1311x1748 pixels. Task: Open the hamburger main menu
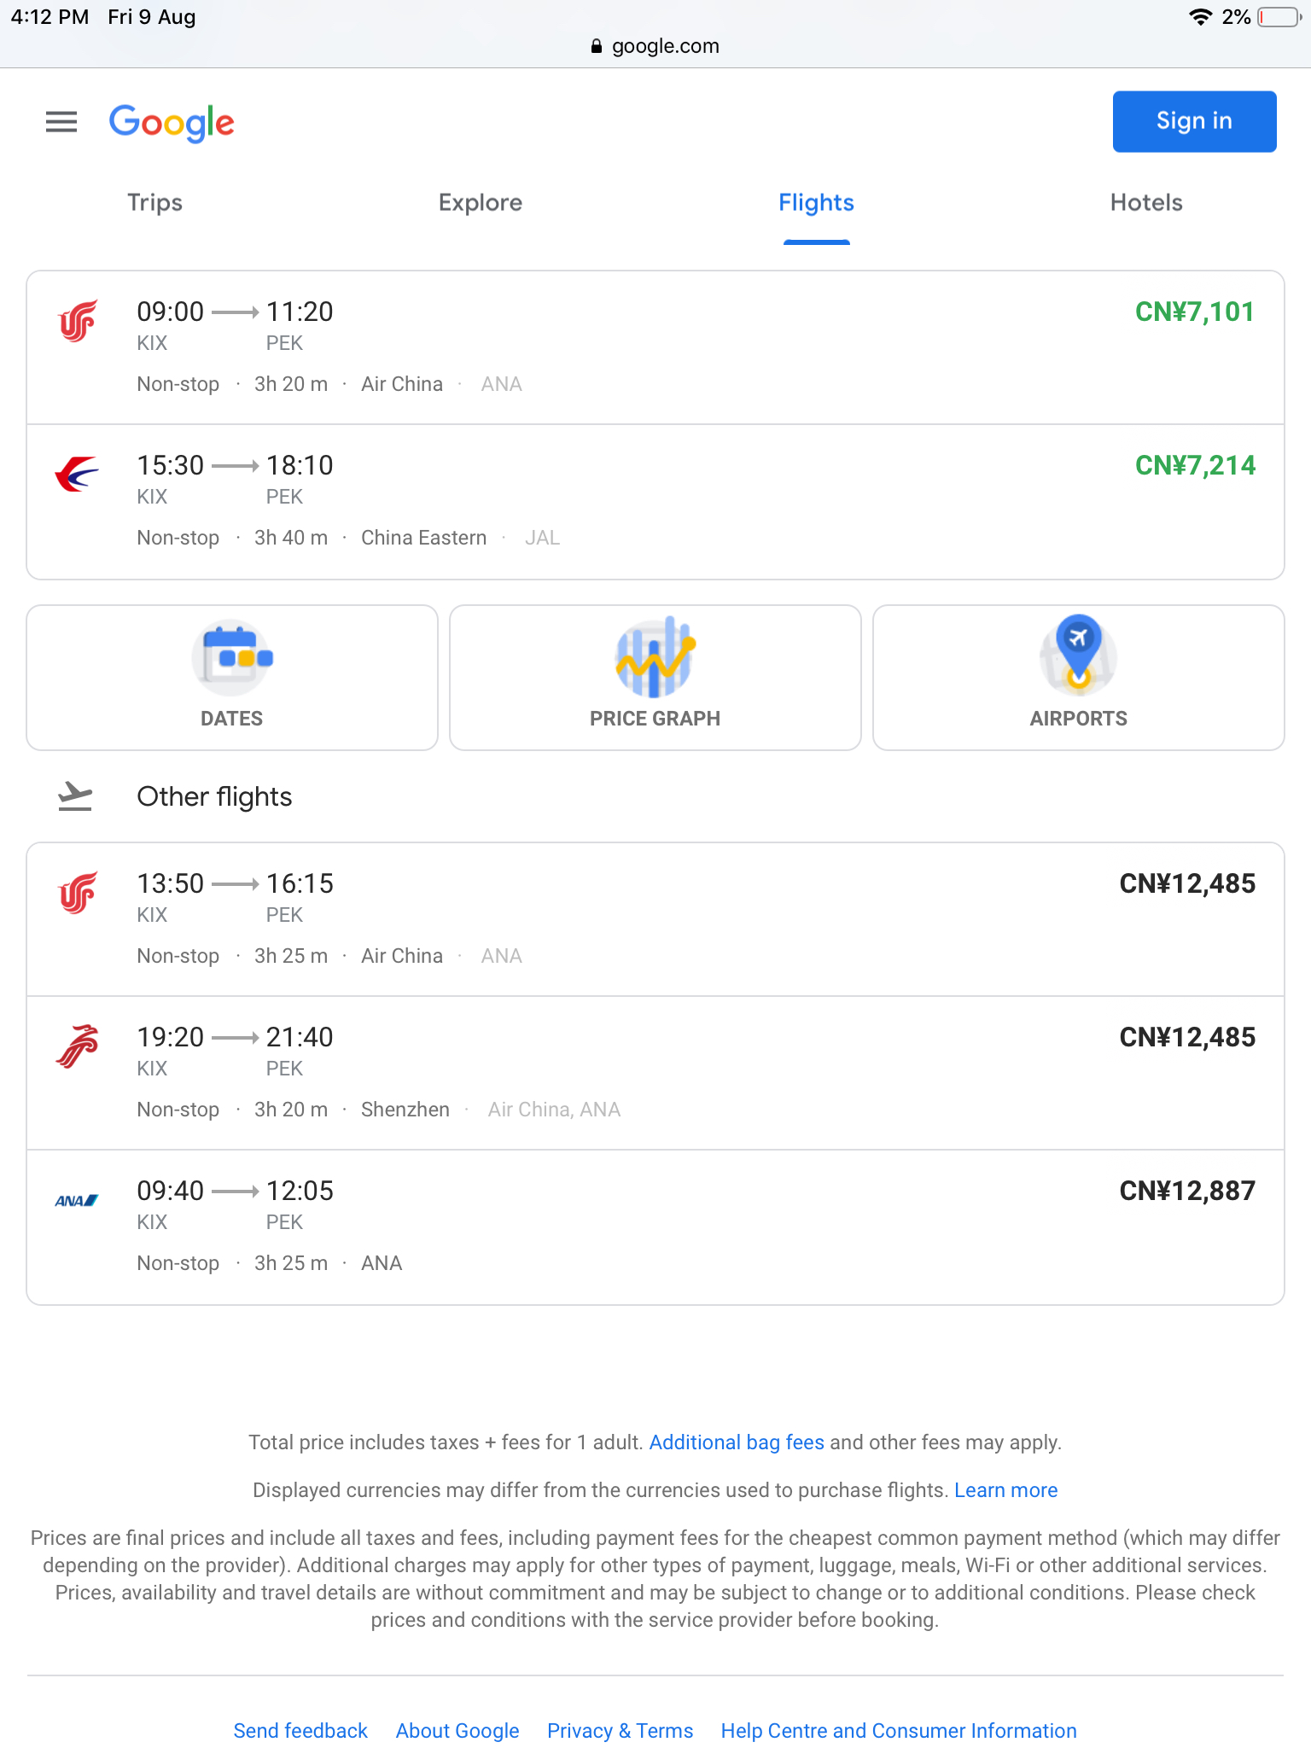pos(61,122)
